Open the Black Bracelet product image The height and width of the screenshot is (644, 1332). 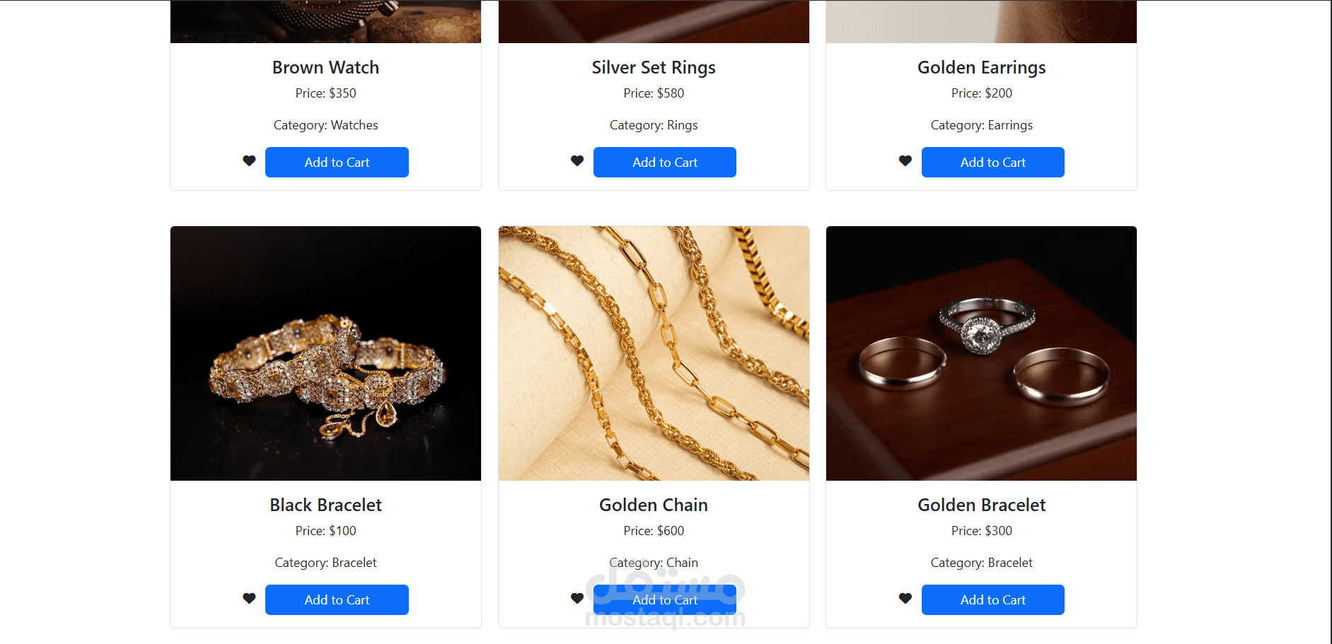pos(325,353)
